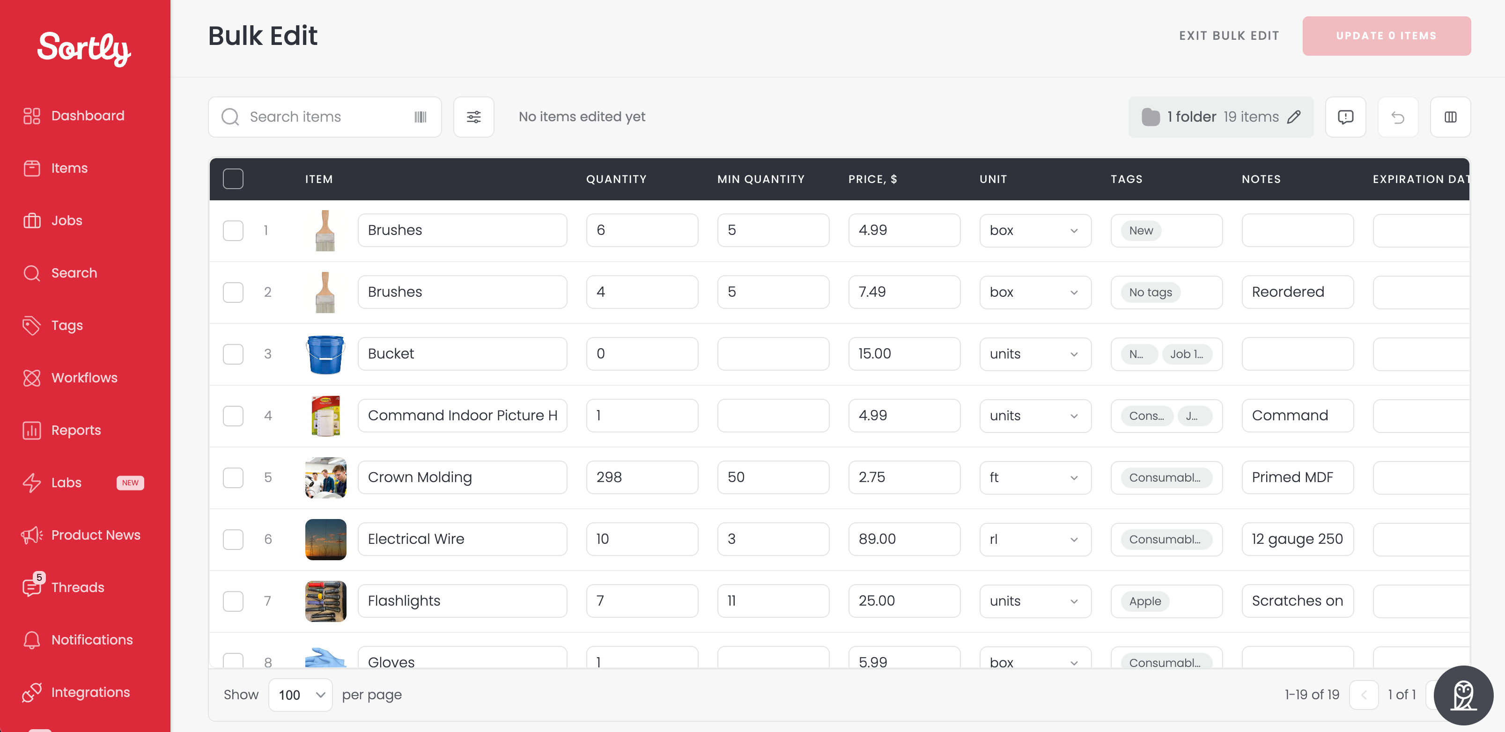
Task: Check the box for Bucket row
Action: 233,354
